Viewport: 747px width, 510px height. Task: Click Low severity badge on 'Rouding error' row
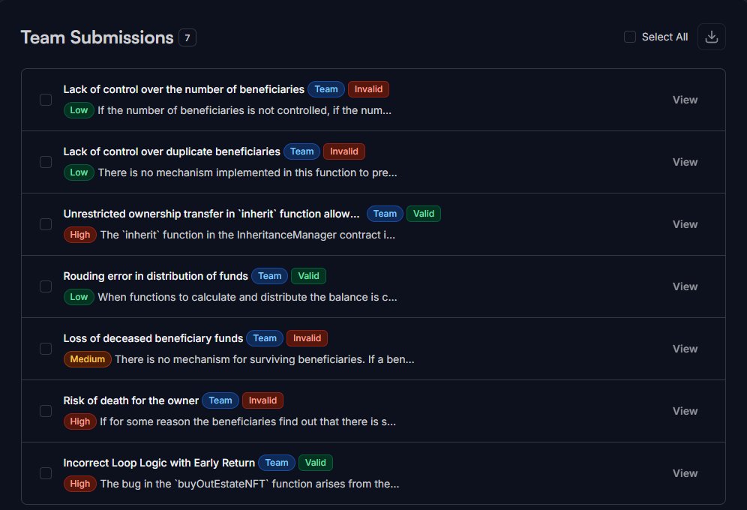[x=79, y=297]
